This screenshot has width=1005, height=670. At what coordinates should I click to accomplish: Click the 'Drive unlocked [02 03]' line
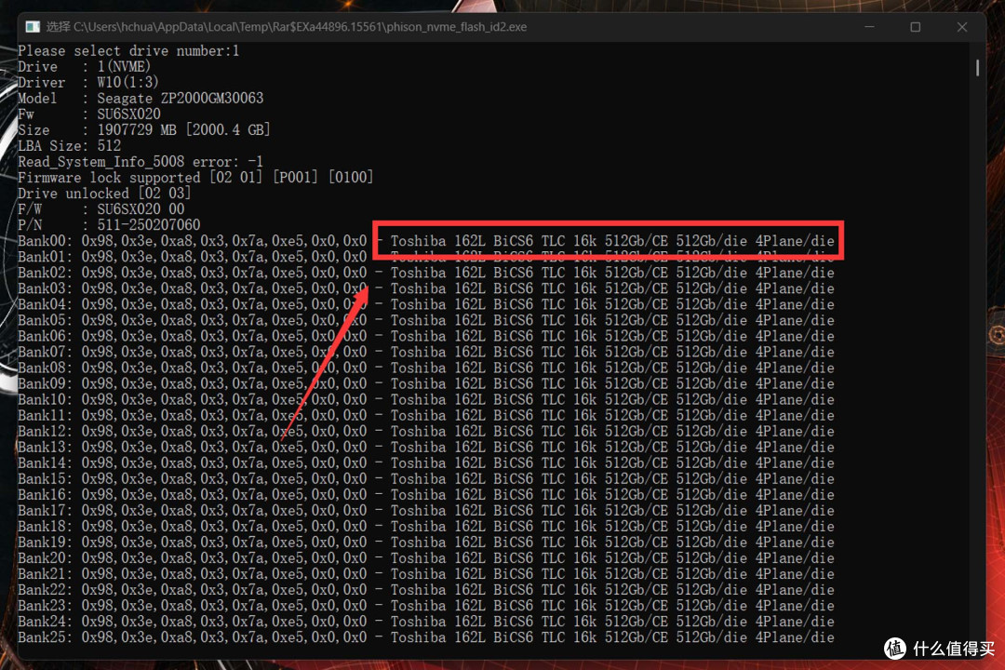pos(104,194)
